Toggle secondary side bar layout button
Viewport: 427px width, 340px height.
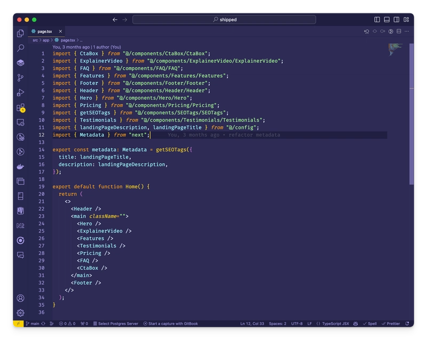[x=397, y=20]
